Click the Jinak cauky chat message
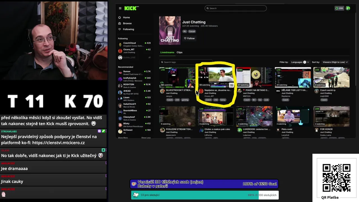The width and height of the screenshot is (359, 202). (x=12, y=182)
